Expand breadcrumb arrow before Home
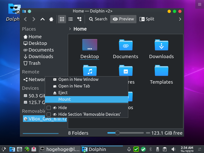This screenshot has height=153, width=204. click(x=70, y=29)
